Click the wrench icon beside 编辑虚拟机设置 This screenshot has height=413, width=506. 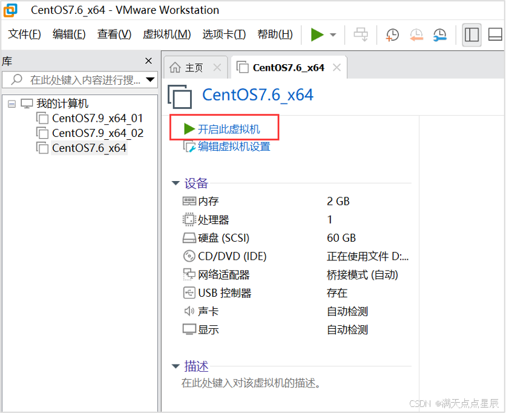189,147
